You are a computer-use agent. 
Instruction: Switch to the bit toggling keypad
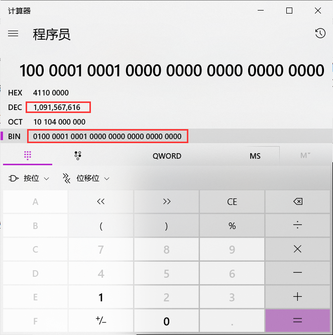click(78, 155)
